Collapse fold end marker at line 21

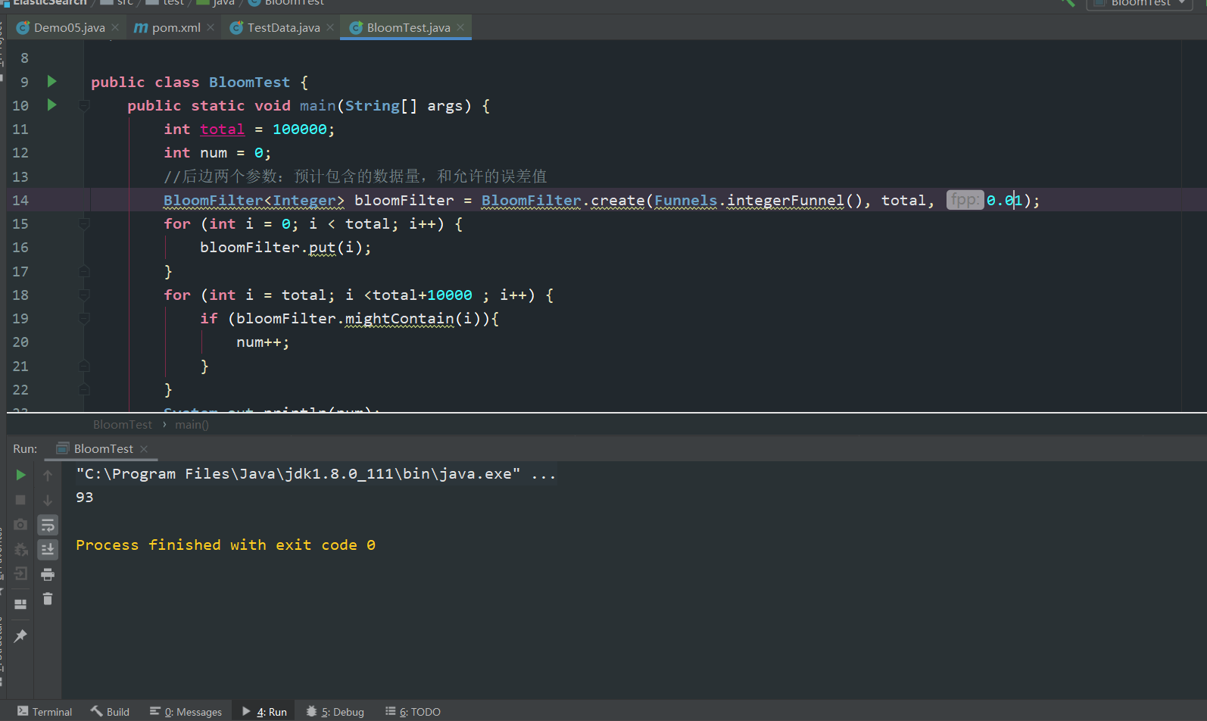[x=84, y=366]
